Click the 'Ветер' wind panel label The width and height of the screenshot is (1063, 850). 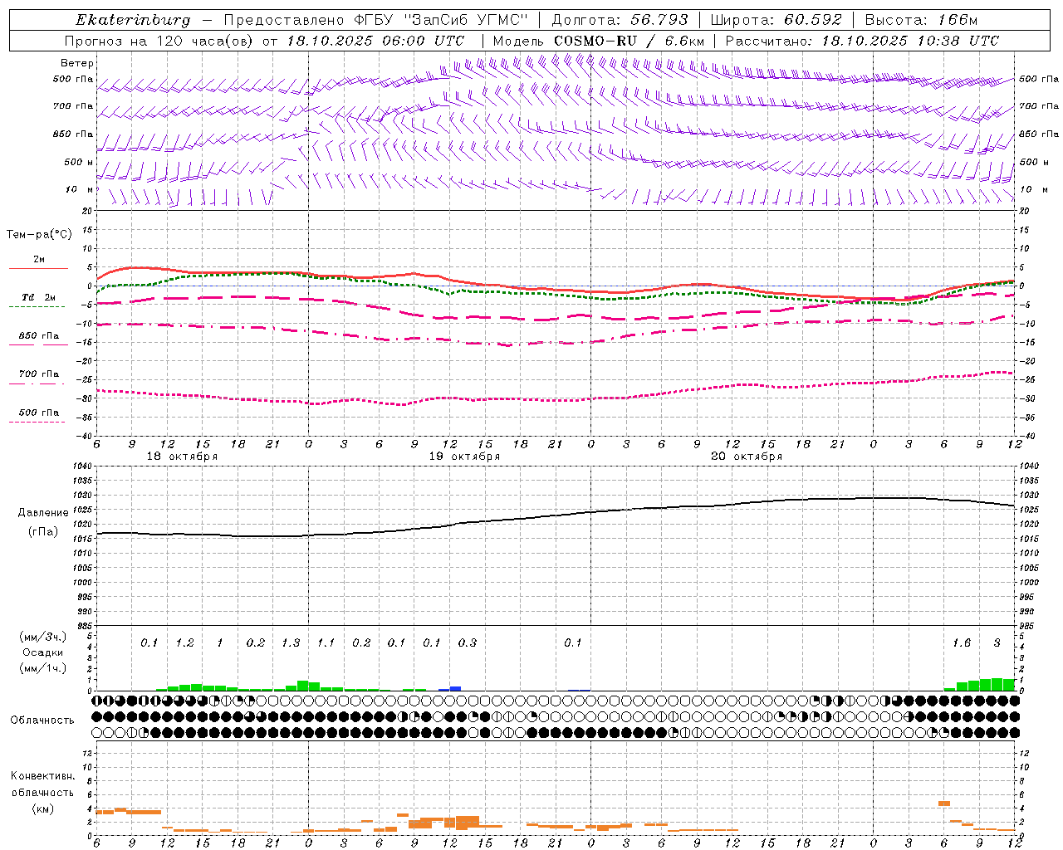point(77,63)
